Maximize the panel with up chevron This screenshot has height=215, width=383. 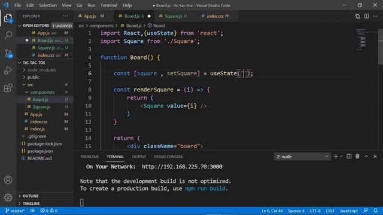[366, 156]
